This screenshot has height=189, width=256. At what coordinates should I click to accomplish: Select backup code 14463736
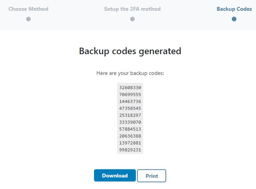point(130,101)
